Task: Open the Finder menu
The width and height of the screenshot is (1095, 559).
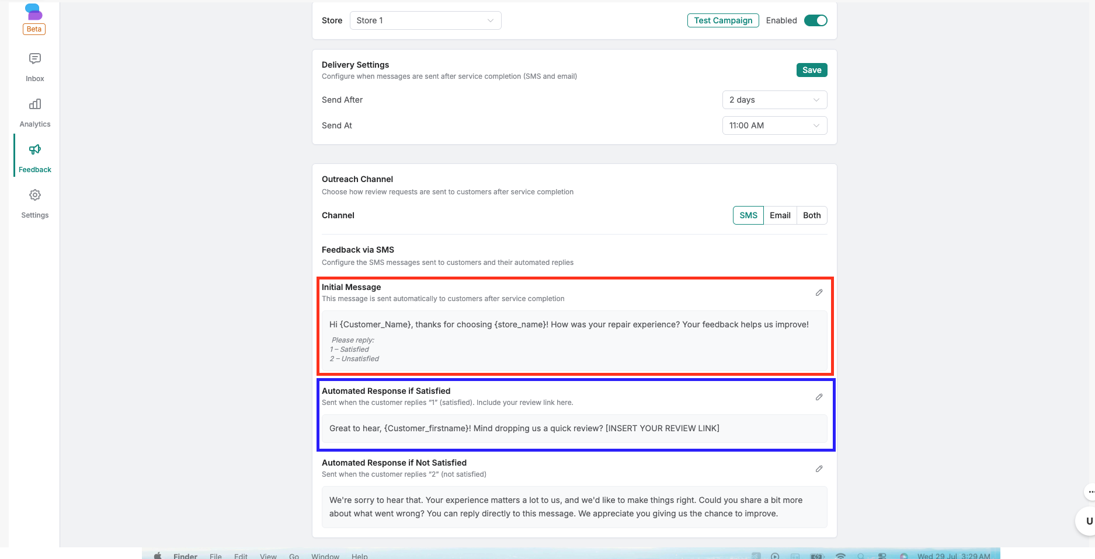Action: point(185,556)
